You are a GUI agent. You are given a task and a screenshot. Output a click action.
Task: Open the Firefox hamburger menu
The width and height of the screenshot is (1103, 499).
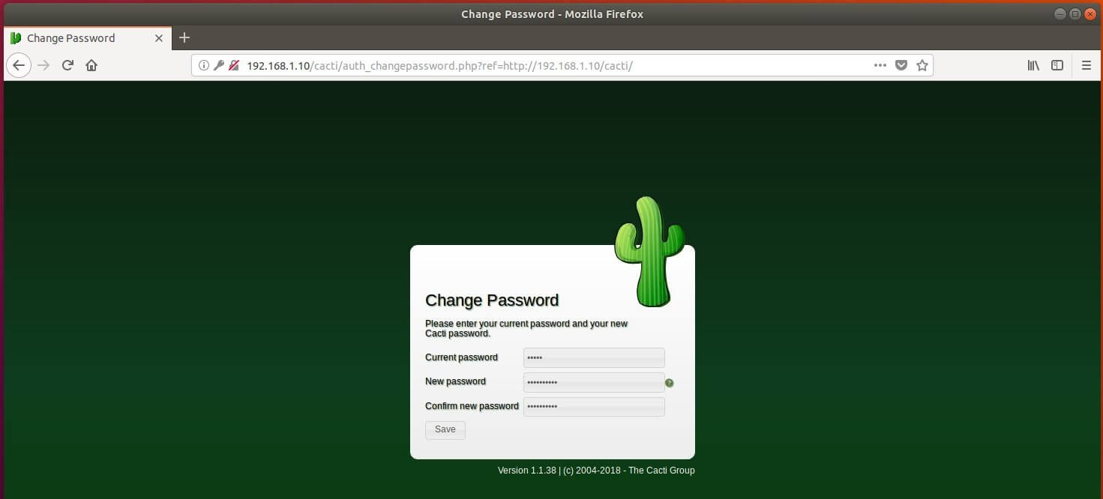(1086, 65)
